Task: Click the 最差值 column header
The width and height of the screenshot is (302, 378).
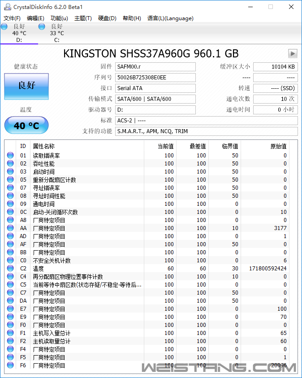Action: [192, 146]
